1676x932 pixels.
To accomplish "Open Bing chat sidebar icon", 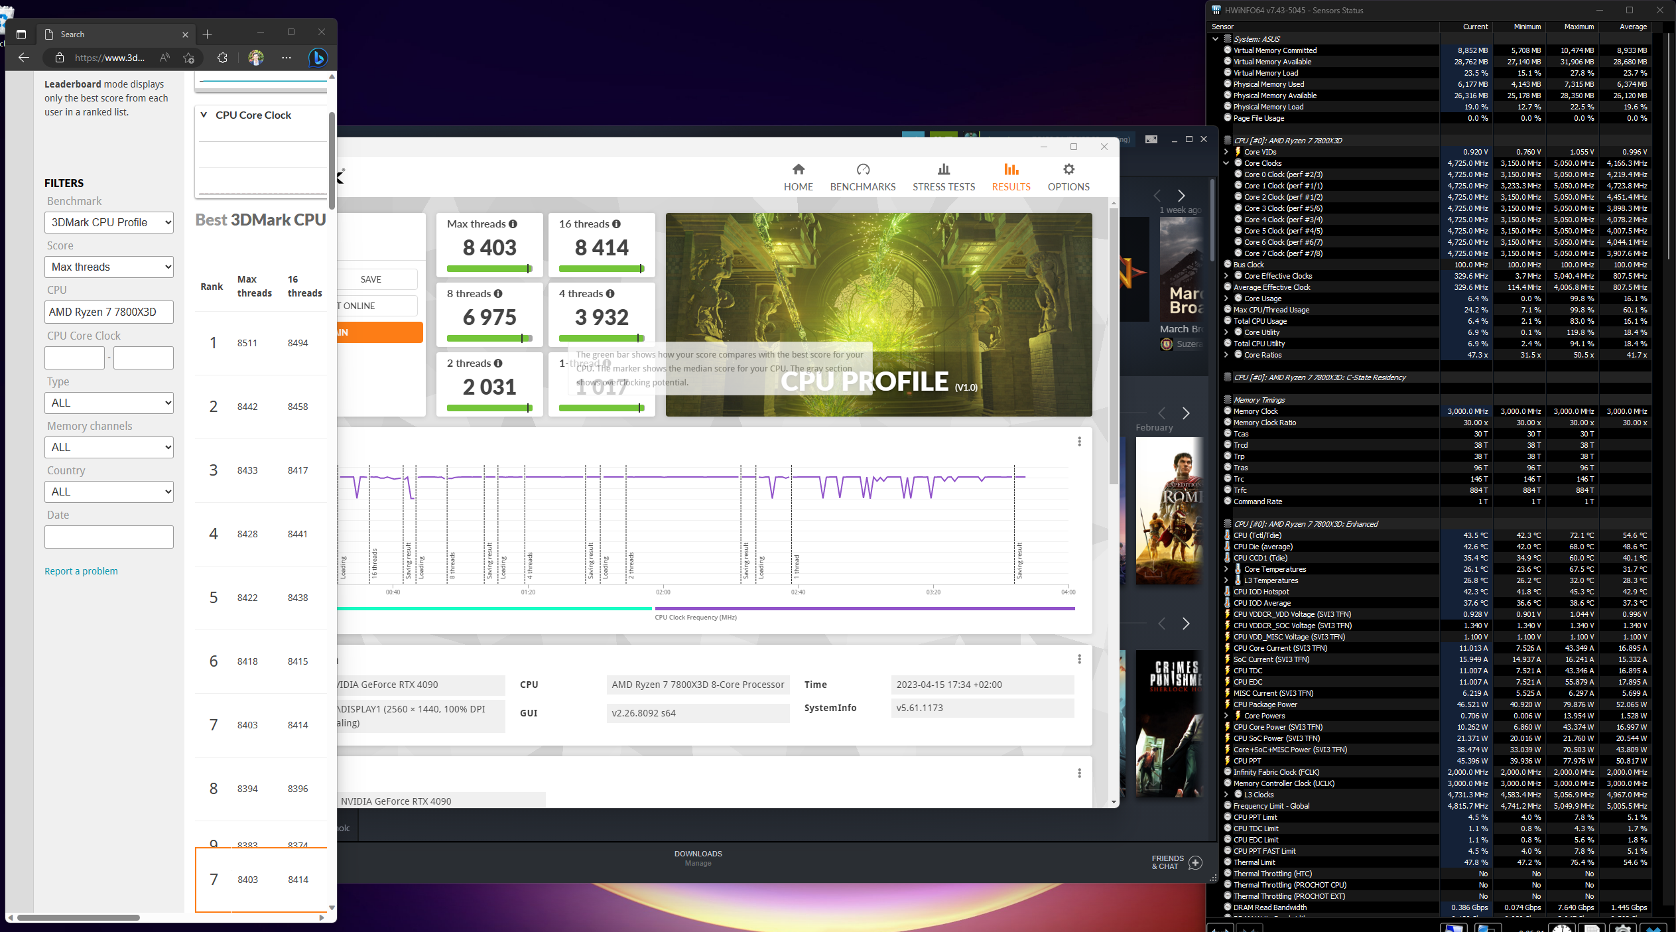I will coord(318,58).
